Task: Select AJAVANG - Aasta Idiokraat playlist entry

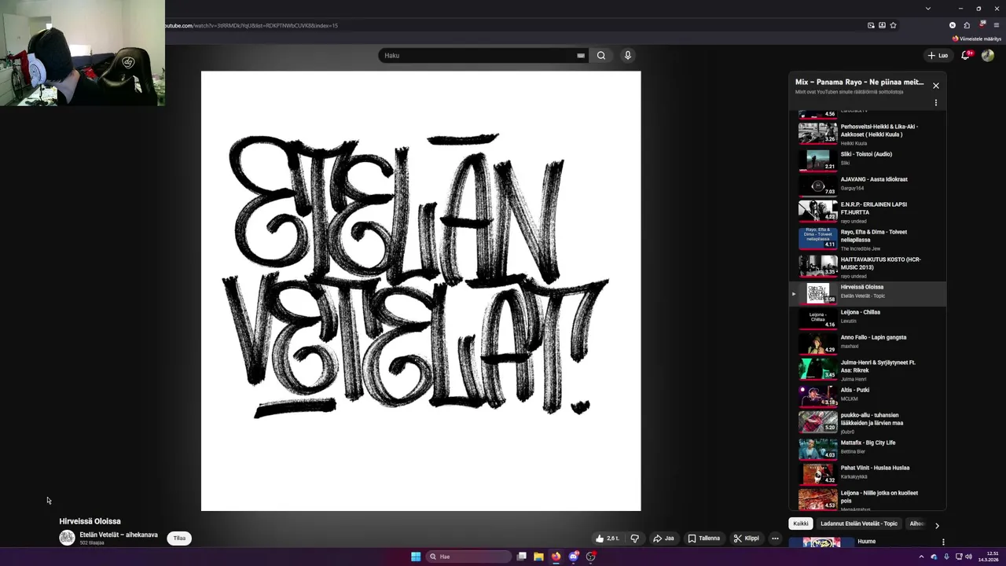Action: click(868, 185)
